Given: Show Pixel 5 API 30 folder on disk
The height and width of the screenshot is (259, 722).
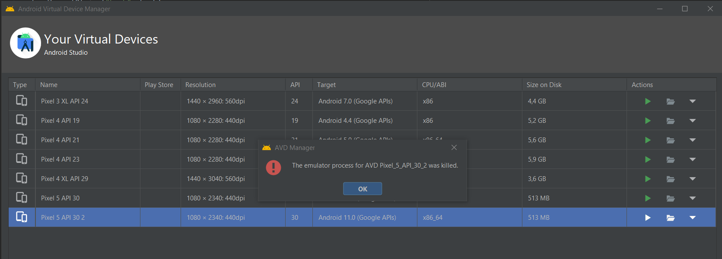Looking at the screenshot, I should point(671,198).
